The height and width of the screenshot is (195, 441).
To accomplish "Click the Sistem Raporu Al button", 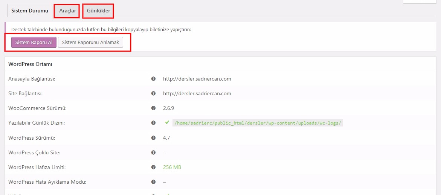I will pos(34,43).
